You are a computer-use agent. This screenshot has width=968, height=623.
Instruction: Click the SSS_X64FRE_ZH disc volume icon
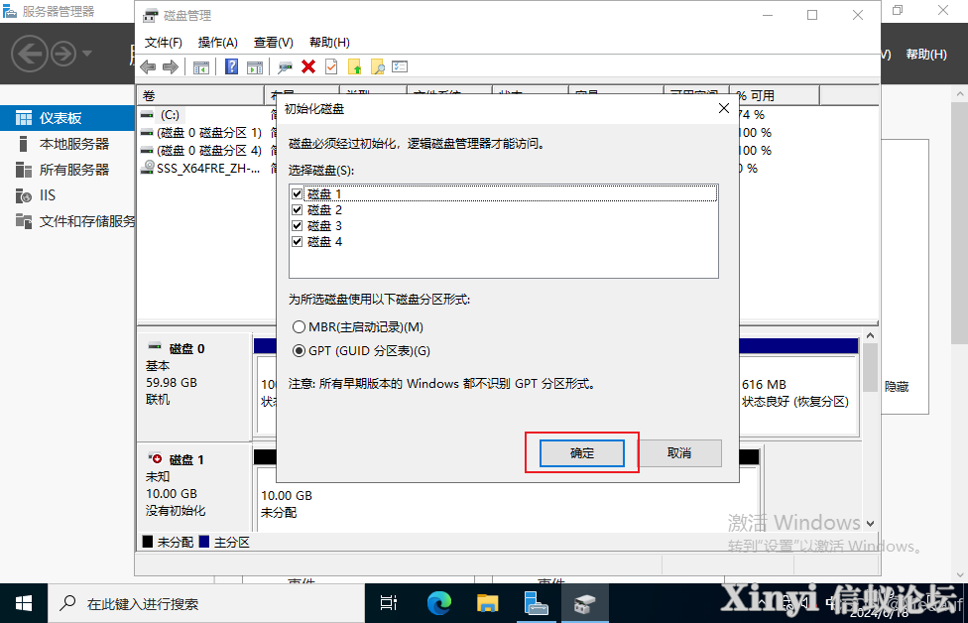[x=148, y=168]
